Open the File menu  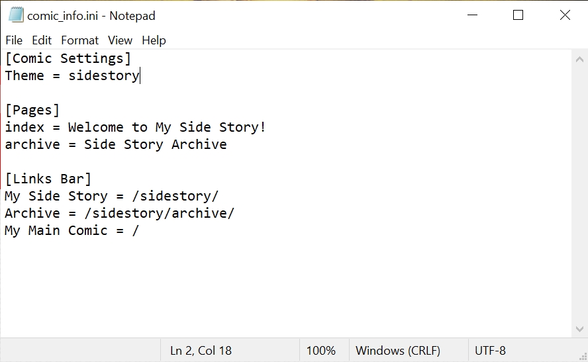14,40
